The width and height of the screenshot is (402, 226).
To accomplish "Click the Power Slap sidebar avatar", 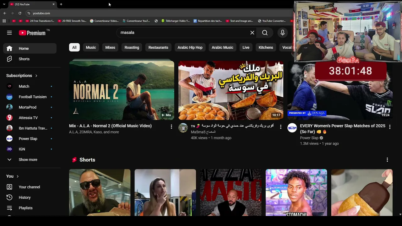I will click(9, 139).
